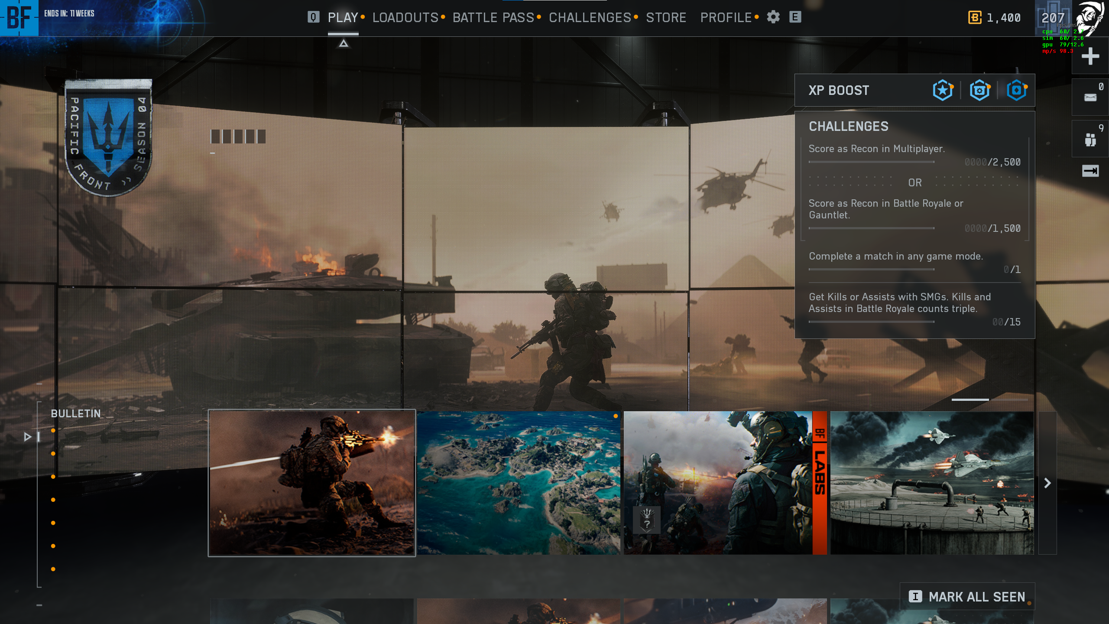Click the 00/15 SMG counter
Screen dimensions: 1109x624
click(1006, 322)
